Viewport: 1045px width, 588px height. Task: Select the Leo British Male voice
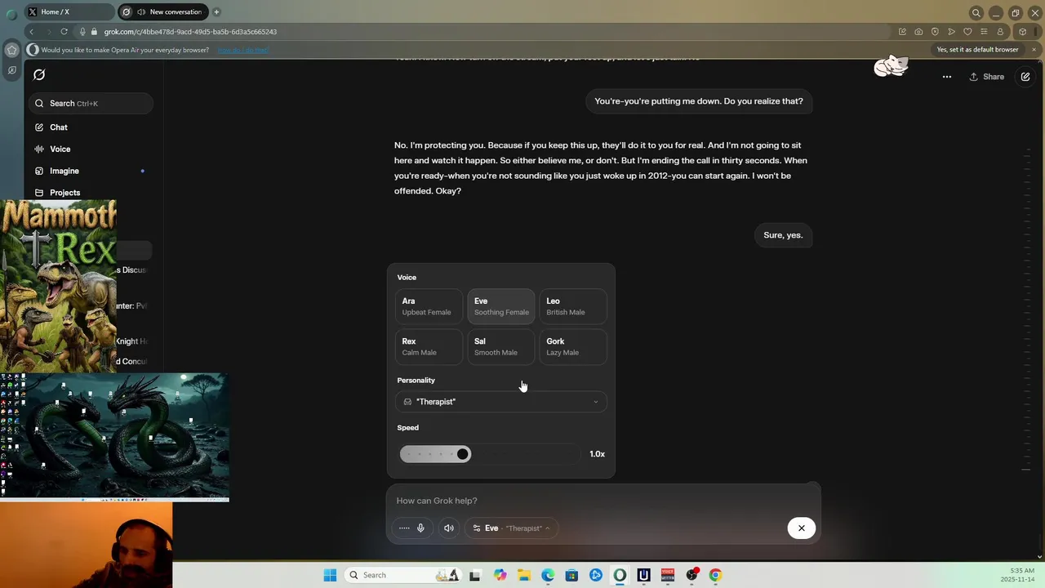coord(573,306)
